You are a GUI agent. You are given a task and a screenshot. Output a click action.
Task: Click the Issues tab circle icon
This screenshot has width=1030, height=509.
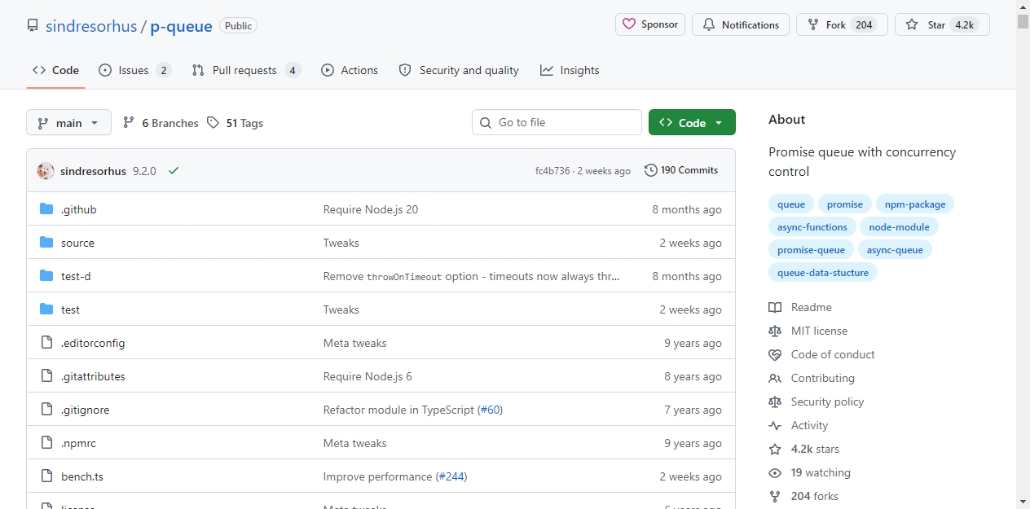coord(105,70)
